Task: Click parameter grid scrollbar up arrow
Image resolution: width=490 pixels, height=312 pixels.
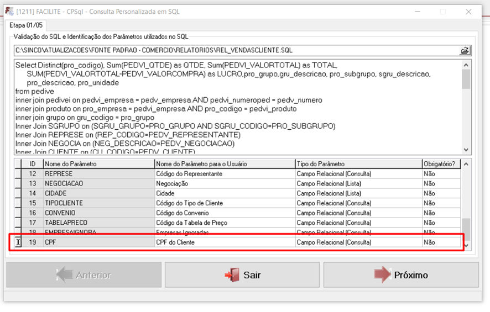Action: 466,164
